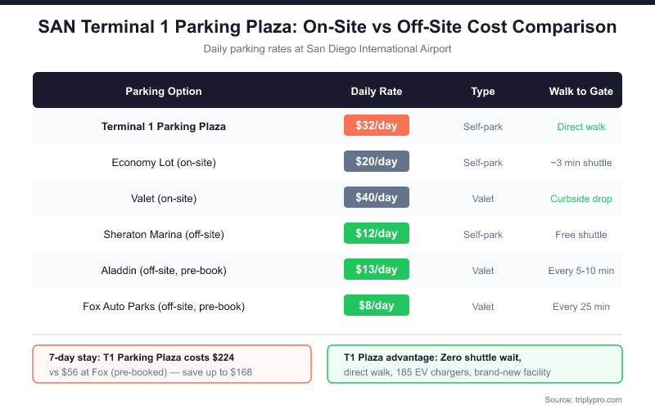This screenshot has height=409, width=655.
Task: Select the Type column header
Action: click(483, 91)
